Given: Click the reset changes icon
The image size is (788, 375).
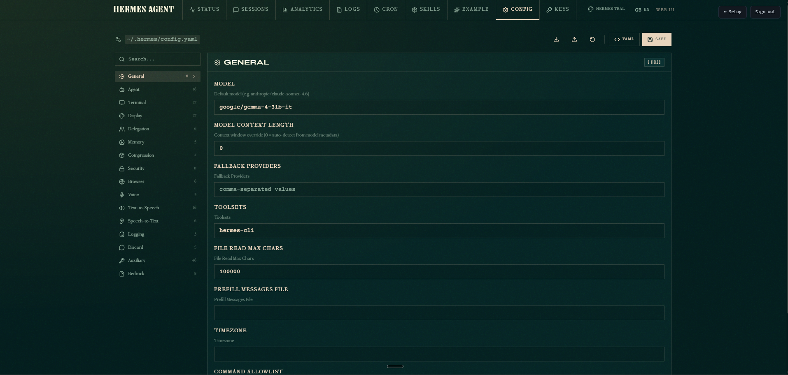Looking at the screenshot, I should pyautogui.click(x=592, y=39).
